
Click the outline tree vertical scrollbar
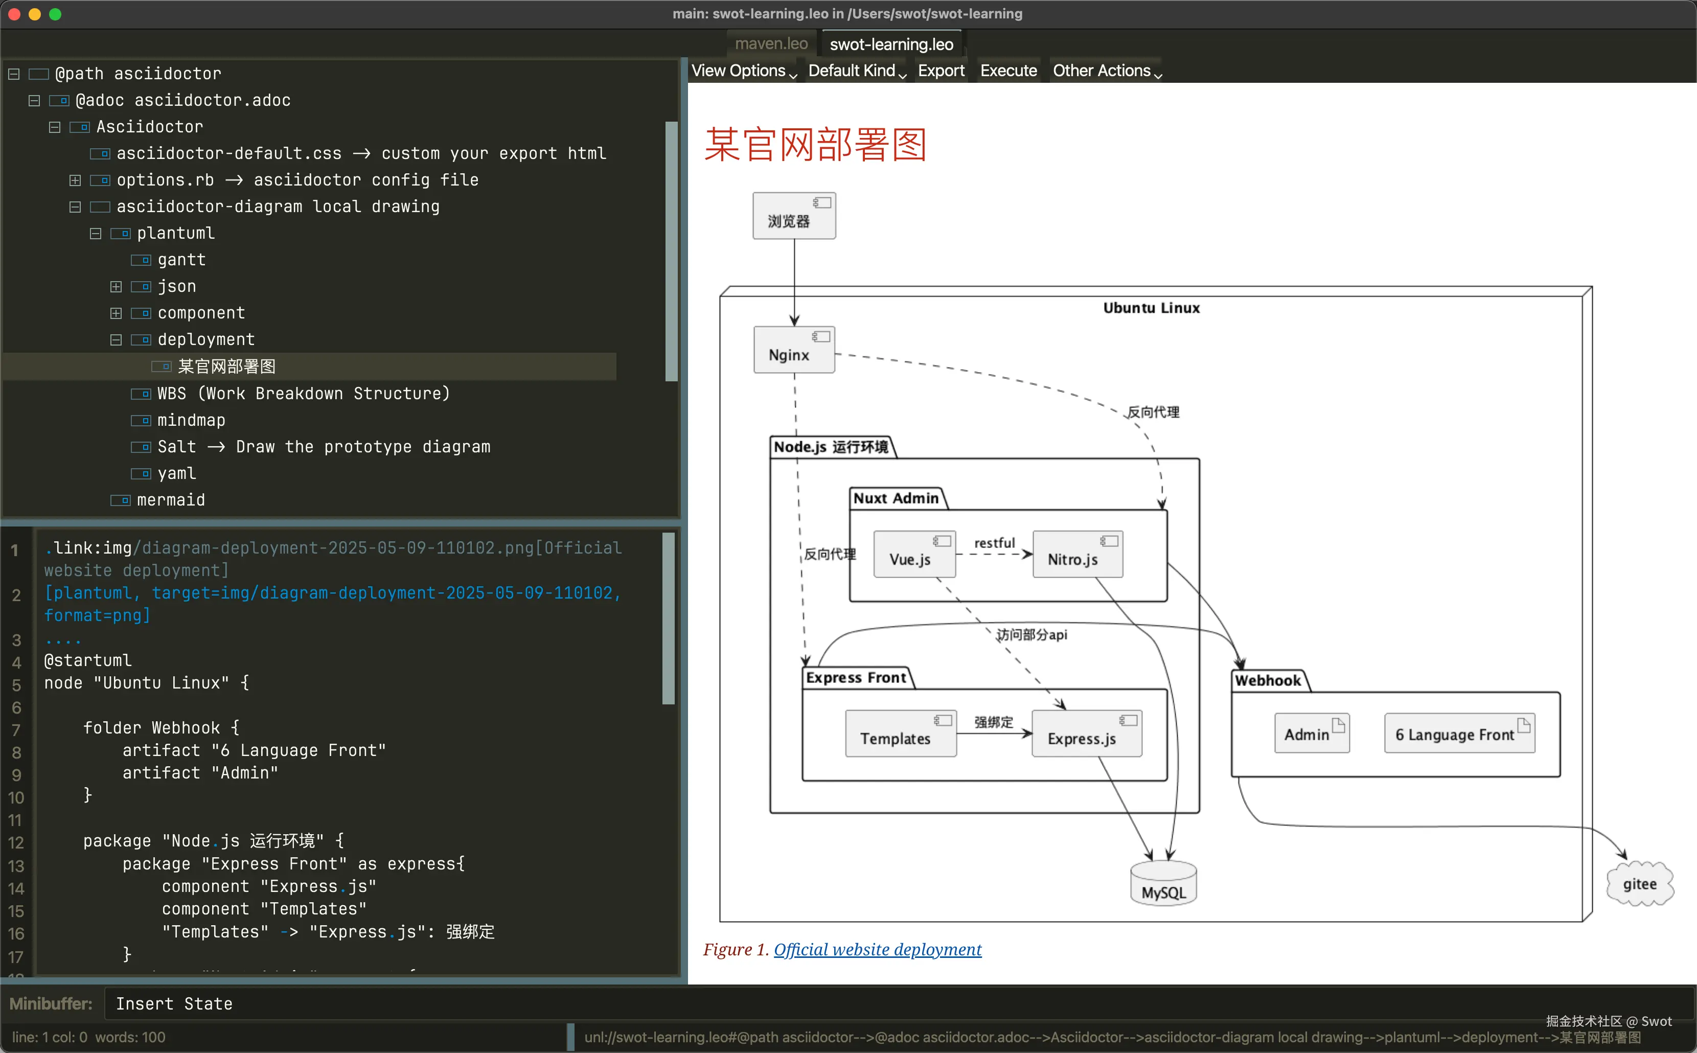tap(671, 250)
